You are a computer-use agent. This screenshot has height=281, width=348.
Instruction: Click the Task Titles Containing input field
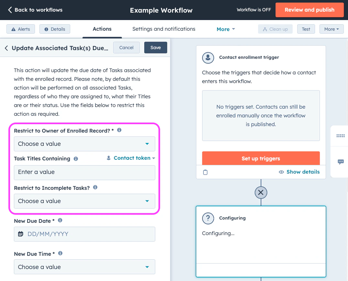[84, 172]
